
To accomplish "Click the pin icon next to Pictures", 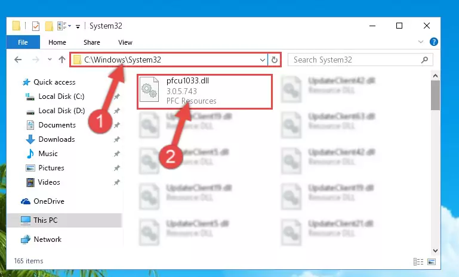I will [x=117, y=168].
